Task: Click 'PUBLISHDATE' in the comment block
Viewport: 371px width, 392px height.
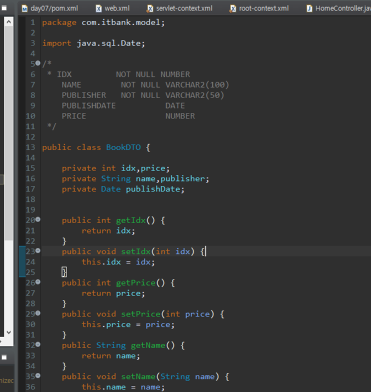Action: click(x=88, y=106)
